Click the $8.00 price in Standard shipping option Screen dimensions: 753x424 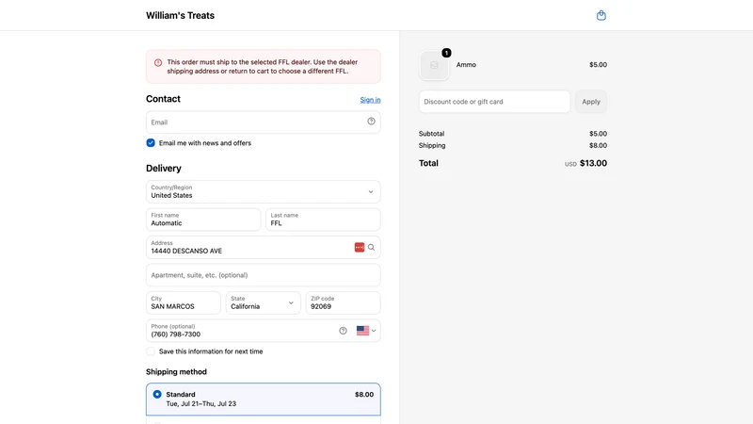point(364,395)
